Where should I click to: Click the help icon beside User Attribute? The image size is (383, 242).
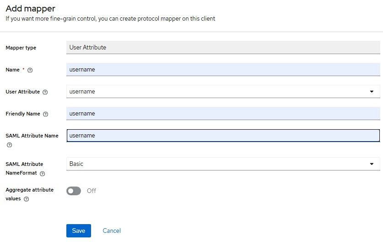pos(45,92)
